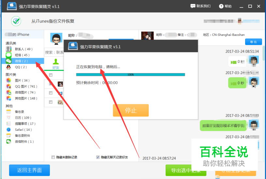Click the 地区: CN-Shanghai-Baoshan text
The height and width of the screenshot is (179, 266).
[x=224, y=35]
